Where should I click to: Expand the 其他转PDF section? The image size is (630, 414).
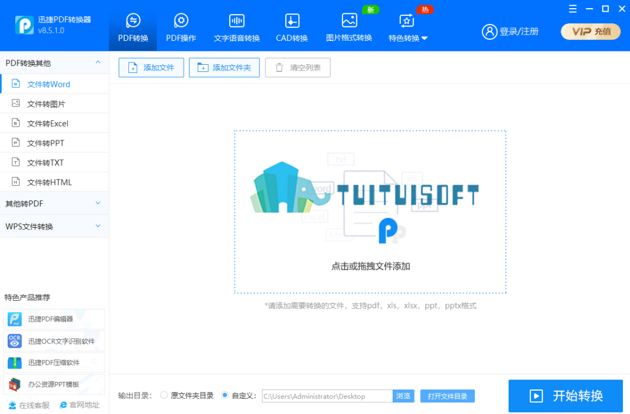(55, 203)
